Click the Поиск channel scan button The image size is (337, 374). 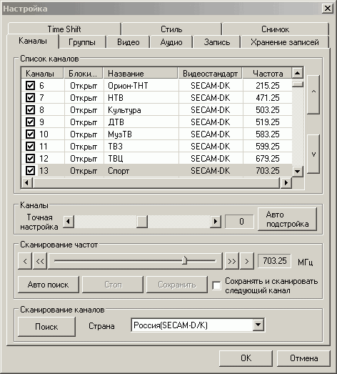coord(46,327)
